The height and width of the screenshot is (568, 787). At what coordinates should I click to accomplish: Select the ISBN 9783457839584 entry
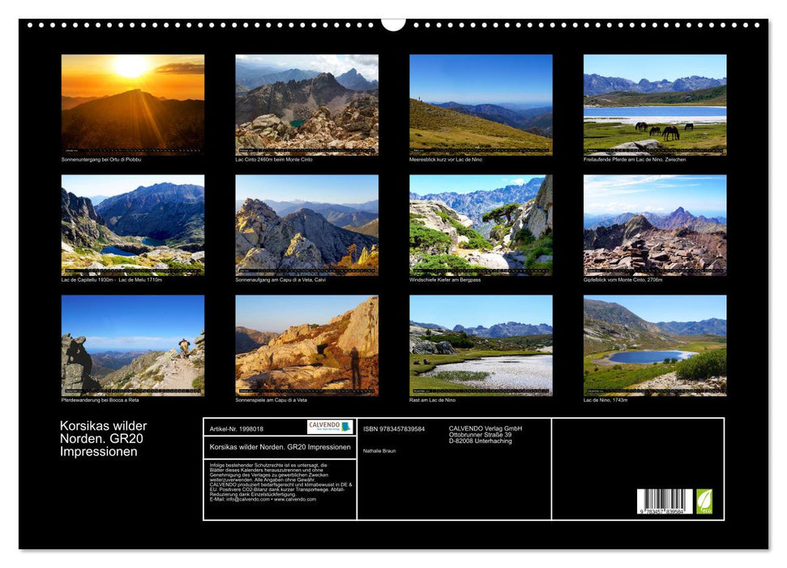[x=396, y=428]
